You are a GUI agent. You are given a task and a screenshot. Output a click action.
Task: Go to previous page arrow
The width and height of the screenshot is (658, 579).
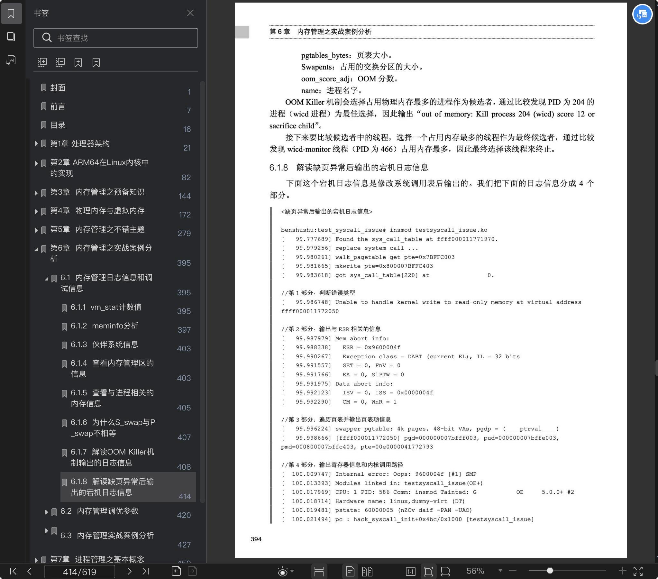click(x=29, y=571)
